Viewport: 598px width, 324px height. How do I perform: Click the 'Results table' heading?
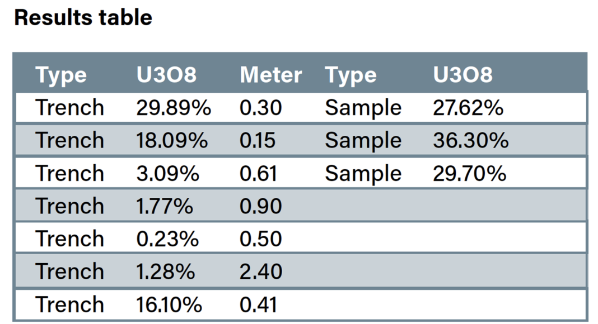[x=83, y=18]
